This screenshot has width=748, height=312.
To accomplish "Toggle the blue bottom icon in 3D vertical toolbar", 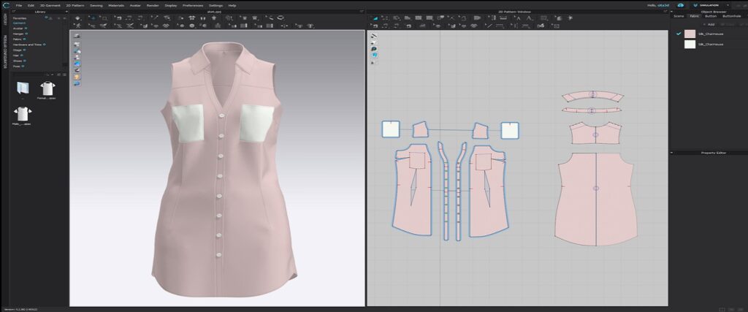I will click(77, 83).
